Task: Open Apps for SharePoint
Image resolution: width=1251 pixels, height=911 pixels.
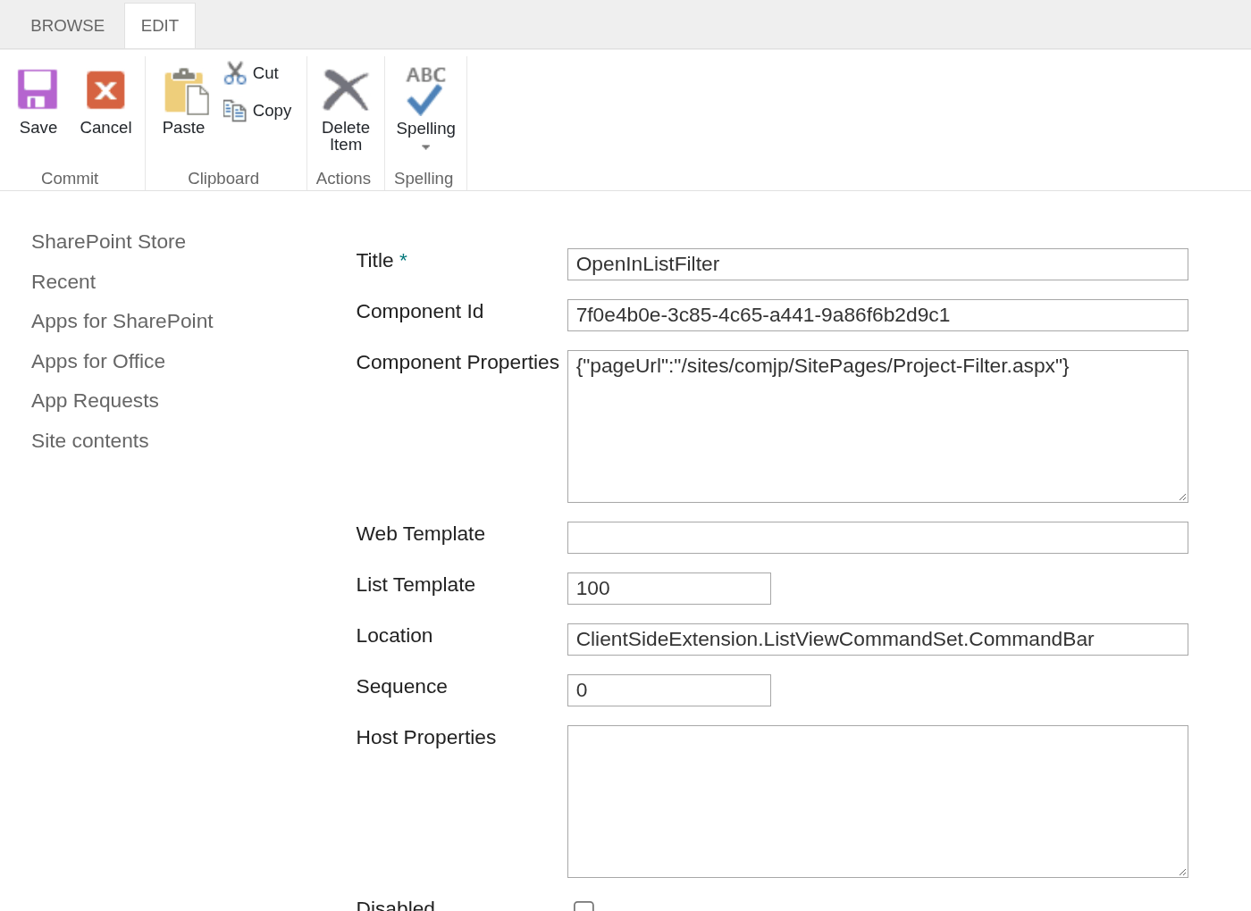Action: [x=122, y=322]
